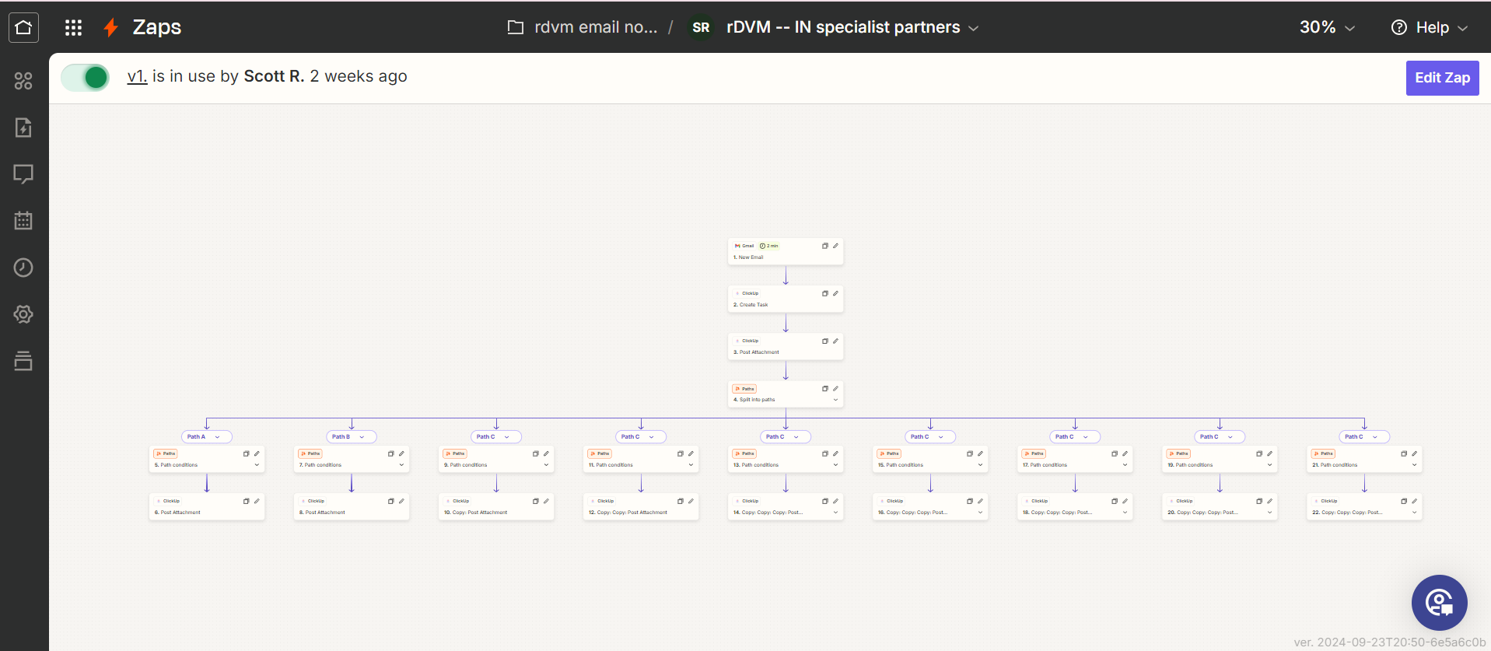Open the calendar icon in left sidebar
Image resolution: width=1491 pixels, height=651 pixels.
23,221
